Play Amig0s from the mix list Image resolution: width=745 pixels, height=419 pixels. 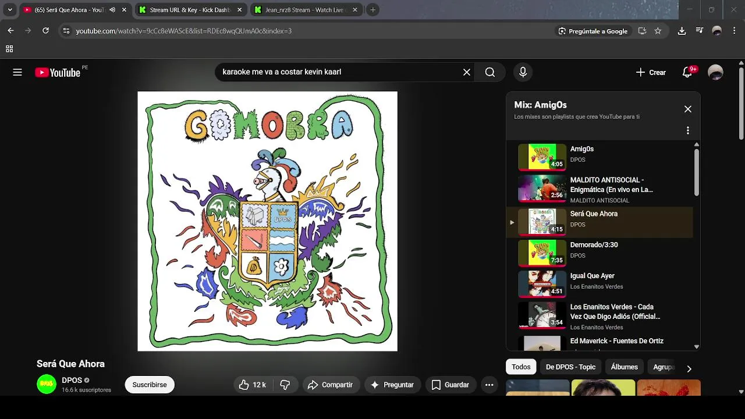(x=599, y=157)
